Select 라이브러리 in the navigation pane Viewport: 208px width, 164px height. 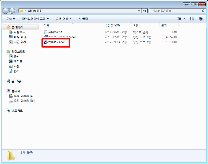coord(18,52)
